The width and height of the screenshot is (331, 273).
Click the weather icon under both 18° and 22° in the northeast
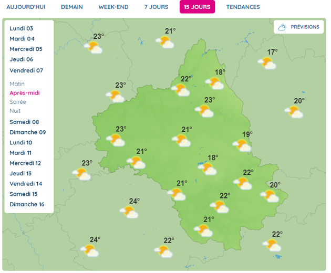click(x=215, y=82)
